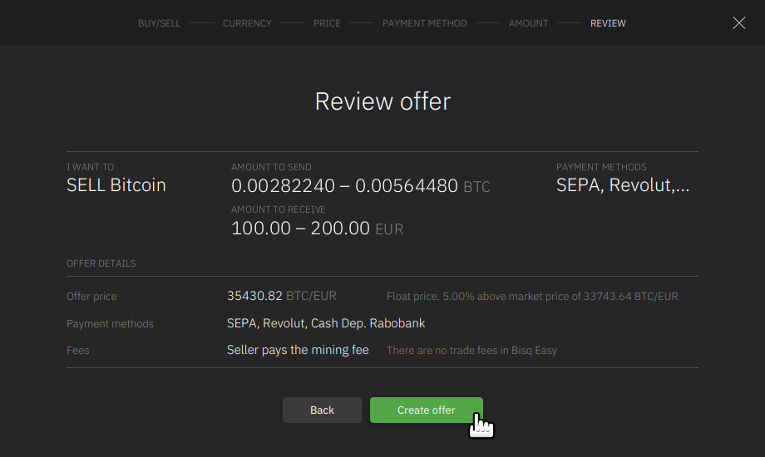Click the 'SELL Bitcoin' direction text

point(116,185)
